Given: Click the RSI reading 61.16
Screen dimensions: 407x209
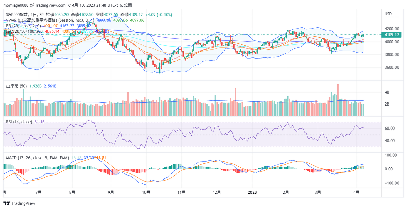Looking at the screenshot, I should click(x=39, y=122).
